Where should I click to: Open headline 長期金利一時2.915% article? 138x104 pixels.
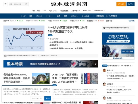[17, 78]
